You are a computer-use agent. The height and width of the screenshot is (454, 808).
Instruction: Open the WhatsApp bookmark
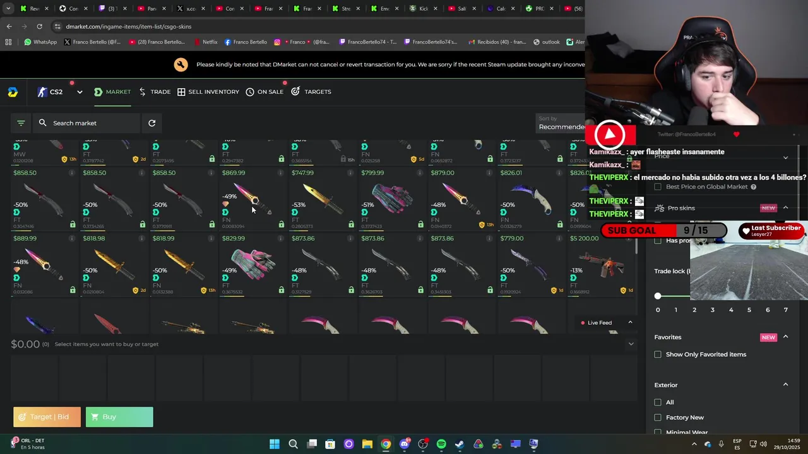pos(40,42)
